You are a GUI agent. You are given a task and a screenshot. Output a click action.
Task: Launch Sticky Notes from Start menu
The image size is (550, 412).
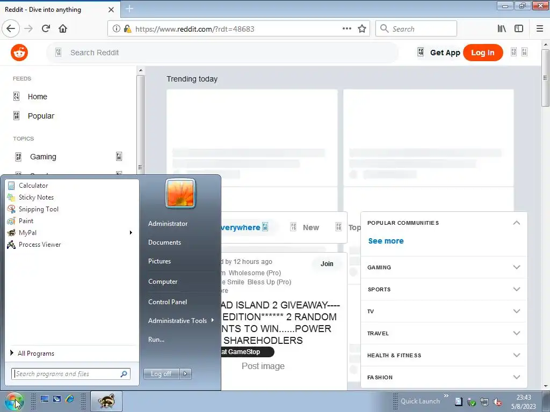71,197
